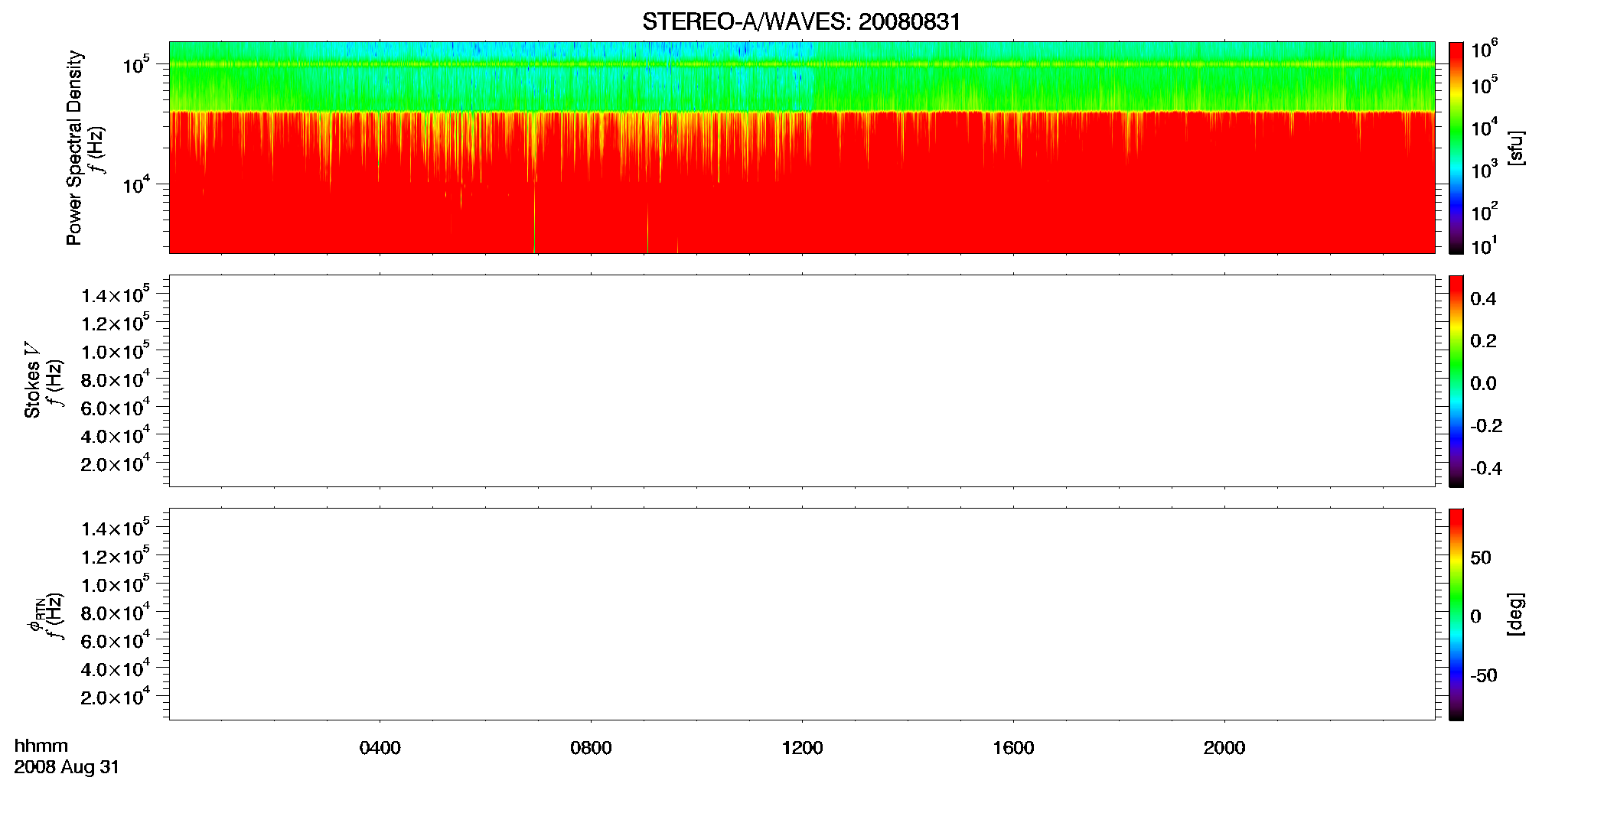Screen dimensions: 1604x826
Task: Click the 1.4×10^5 tick on Stokes V axis
Action: coord(116,294)
